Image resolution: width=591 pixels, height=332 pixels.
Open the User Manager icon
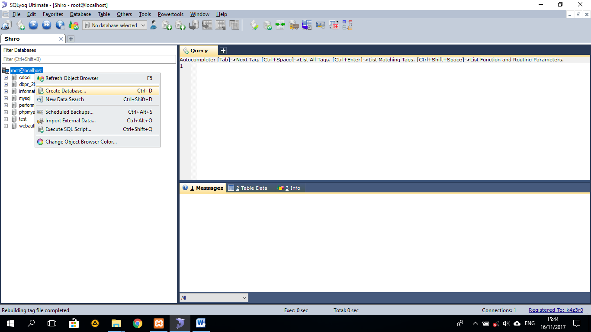tap(154, 25)
